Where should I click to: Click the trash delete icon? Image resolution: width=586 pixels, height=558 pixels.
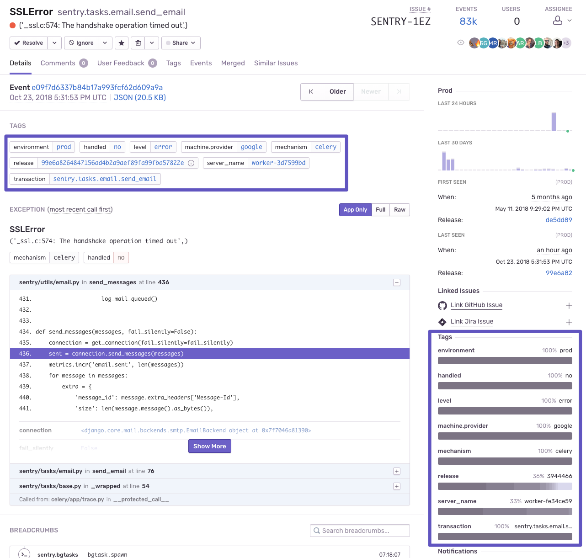[138, 43]
